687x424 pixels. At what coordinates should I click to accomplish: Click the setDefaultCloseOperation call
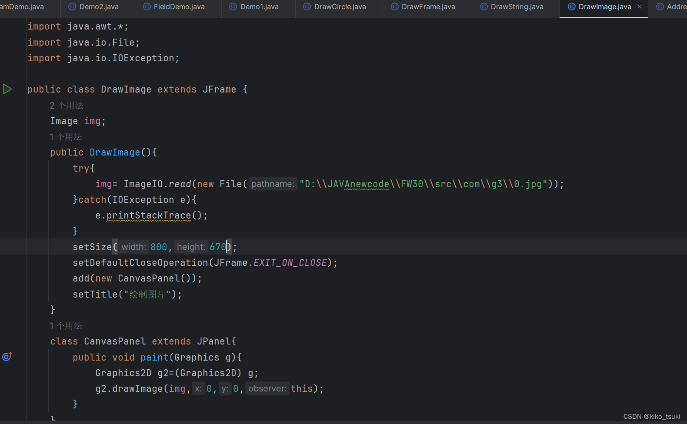point(140,263)
